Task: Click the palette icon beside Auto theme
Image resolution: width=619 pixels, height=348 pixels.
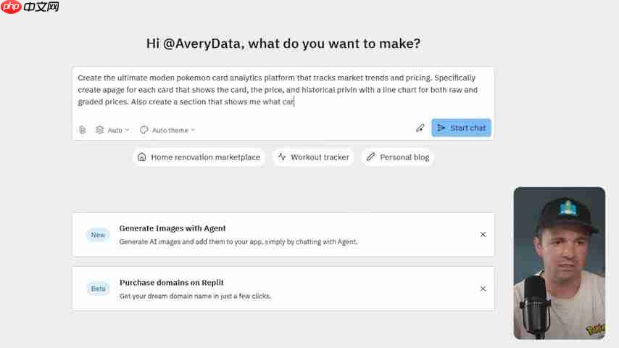Action: pos(144,130)
